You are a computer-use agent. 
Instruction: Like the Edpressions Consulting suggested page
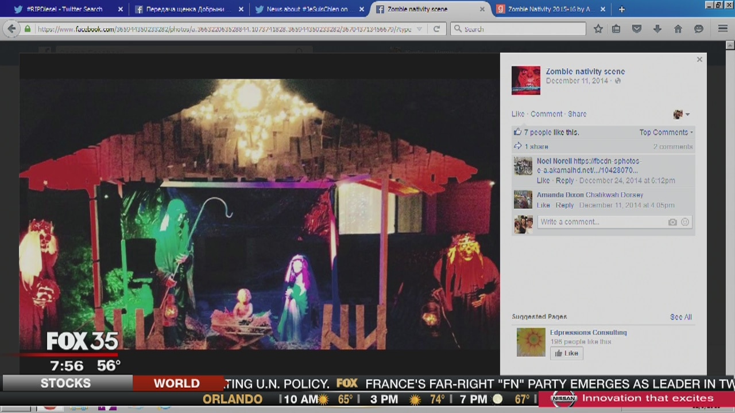tap(566, 353)
